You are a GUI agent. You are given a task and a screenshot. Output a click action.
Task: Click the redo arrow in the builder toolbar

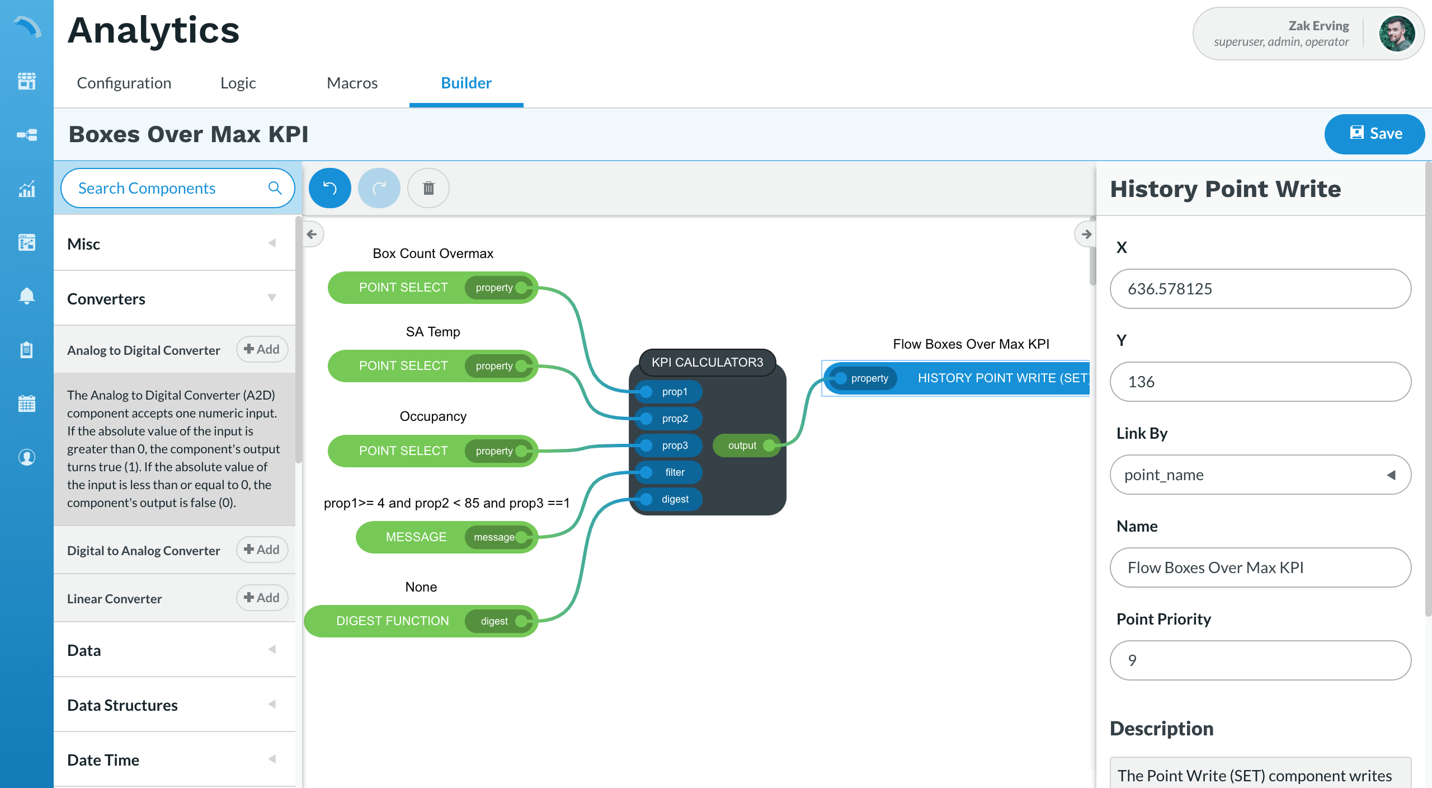pos(379,188)
